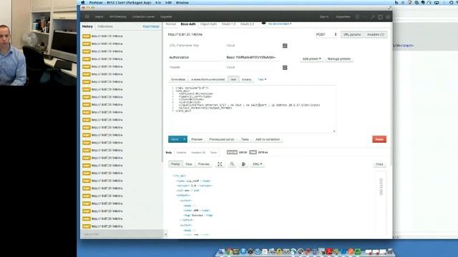The height and width of the screenshot is (257, 458).
Task: Open the vertical OUTLINE panel tab
Action: coord(381,186)
